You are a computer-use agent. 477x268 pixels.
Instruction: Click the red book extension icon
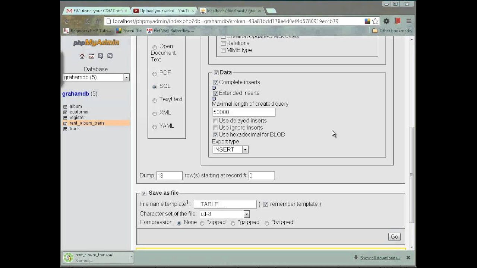click(x=397, y=21)
